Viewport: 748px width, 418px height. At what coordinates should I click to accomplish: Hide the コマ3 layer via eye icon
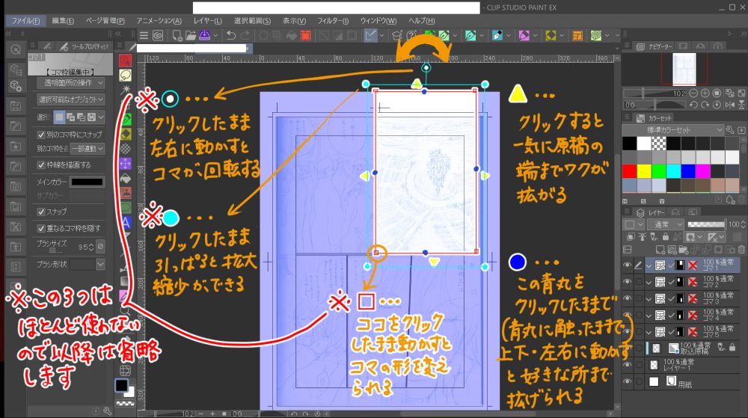[628, 299]
